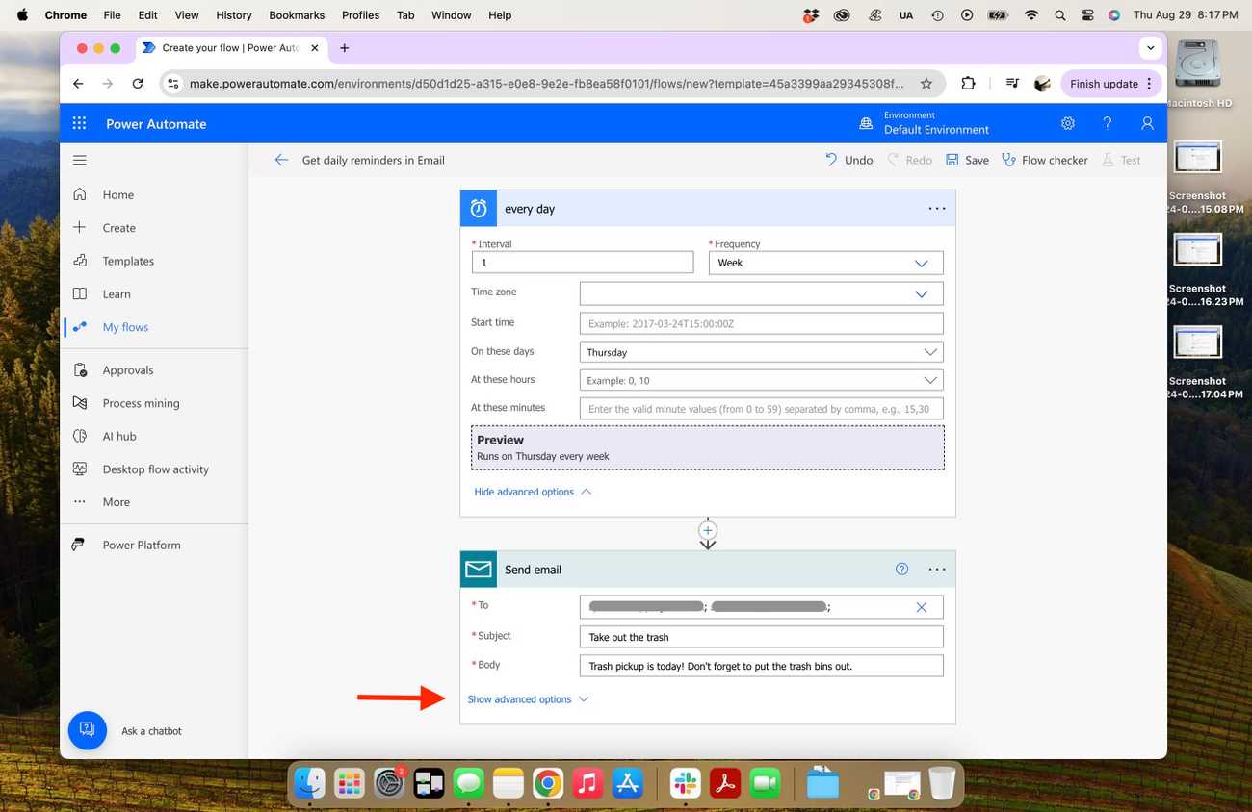Image resolution: width=1252 pixels, height=812 pixels.
Task: Open the every day card ellipsis menu
Action: [x=937, y=208]
